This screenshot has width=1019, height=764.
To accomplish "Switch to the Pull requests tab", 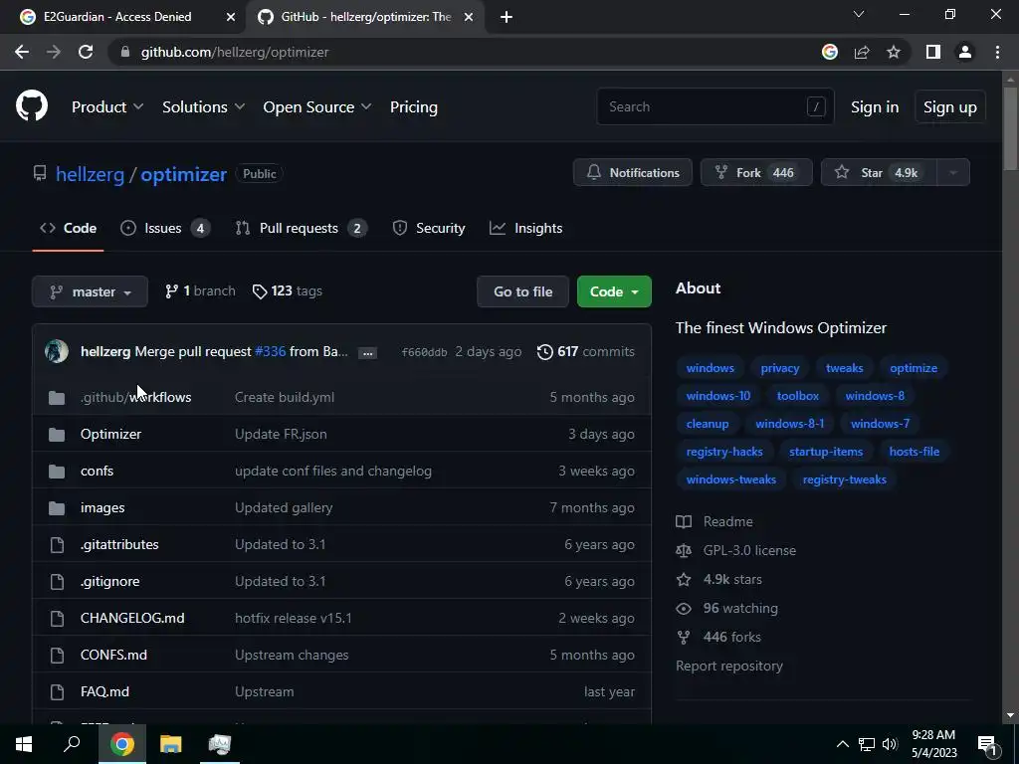I will 301,228.
